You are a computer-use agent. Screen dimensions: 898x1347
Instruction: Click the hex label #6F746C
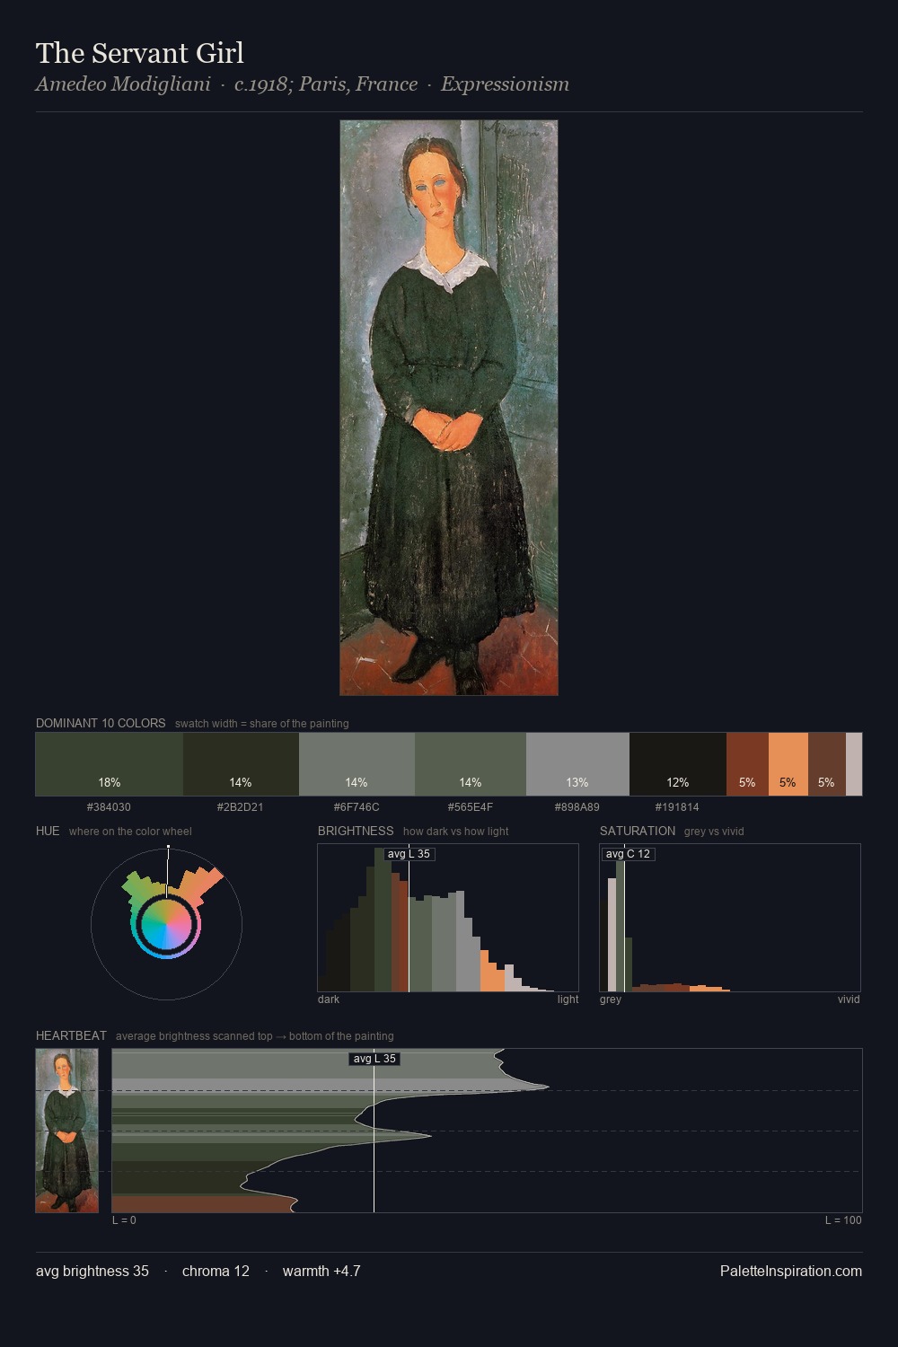(x=357, y=807)
